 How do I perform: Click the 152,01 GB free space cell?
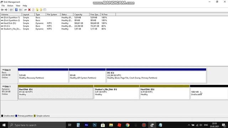coord(94,26)
